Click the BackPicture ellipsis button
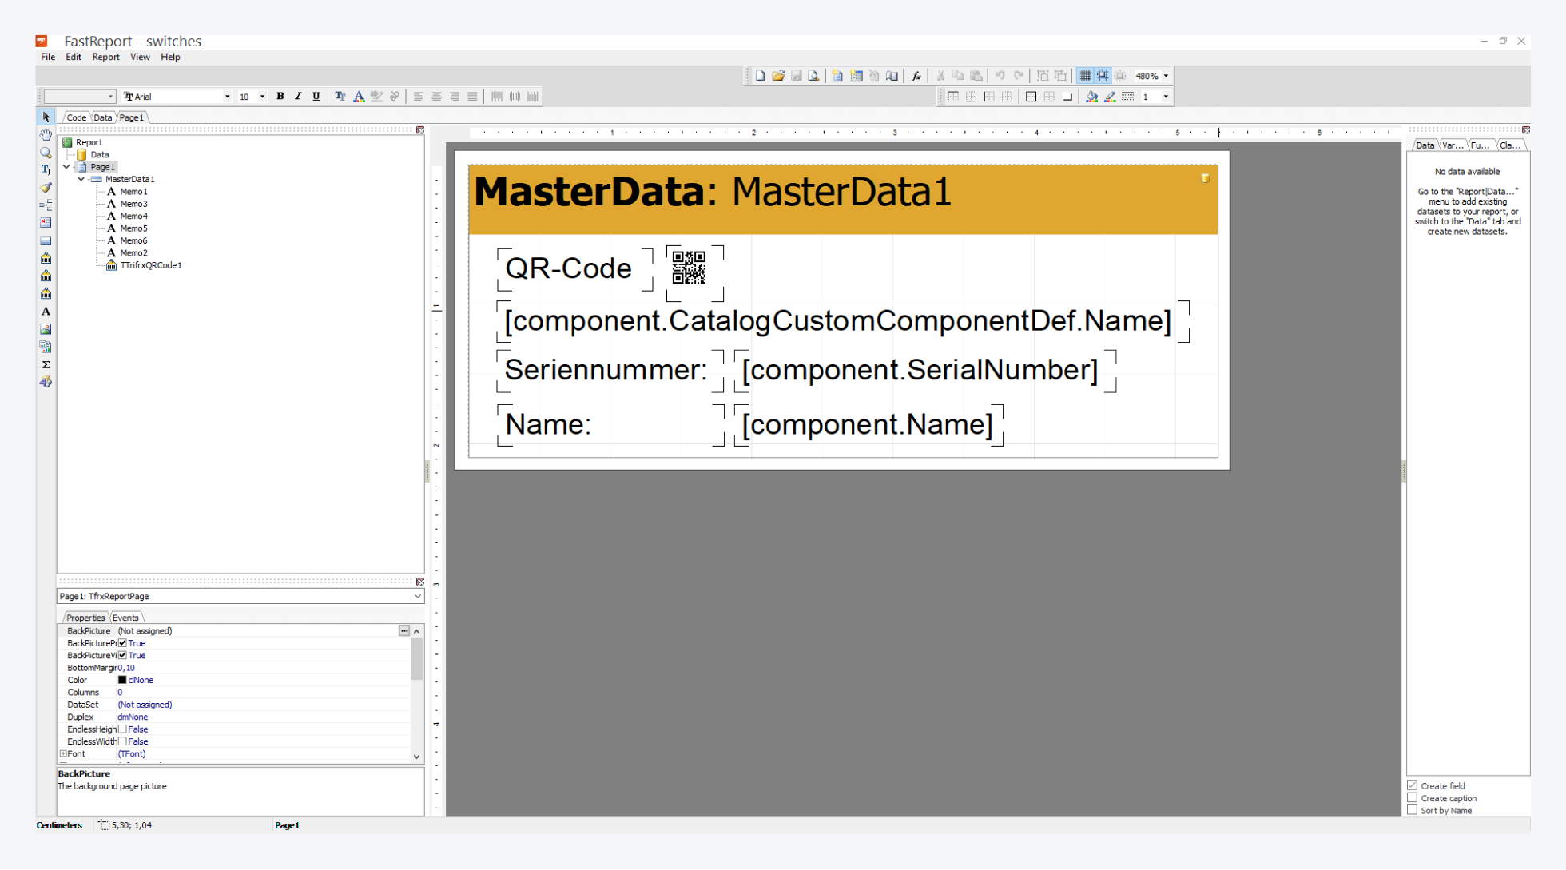This screenshot has height=870, width=1566. click(404, 630)
